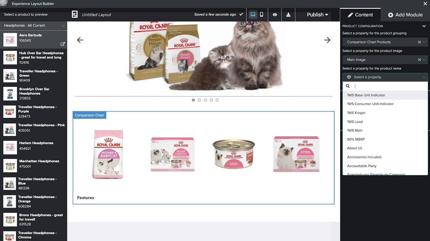The image size is (430, 241).
Task: Click previous arrow on image carousel
Action: 80,40
